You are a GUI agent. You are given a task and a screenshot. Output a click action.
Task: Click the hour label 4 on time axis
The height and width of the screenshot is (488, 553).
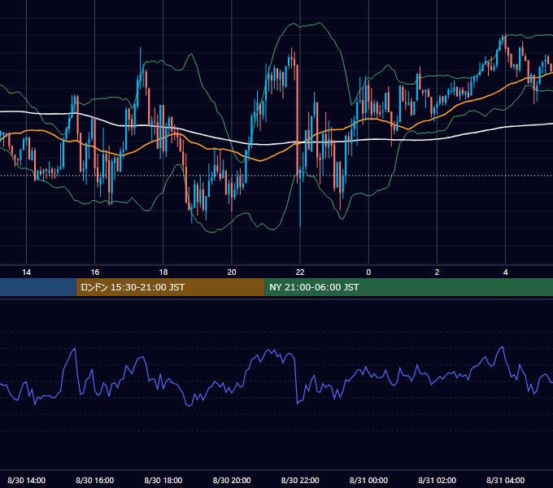point(505,272)
